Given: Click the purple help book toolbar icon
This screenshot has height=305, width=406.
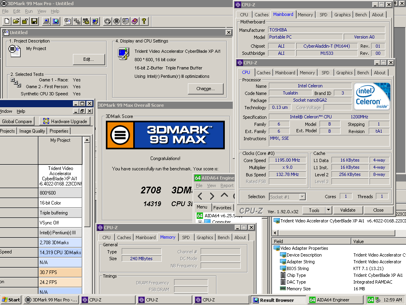Looking at the screenshot, I should (x=135, y=21).
